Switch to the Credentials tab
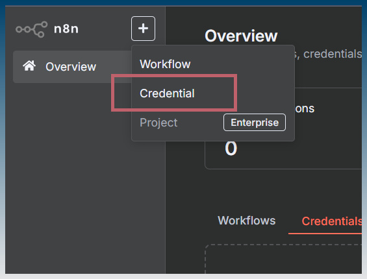The image size is (367, 279). [x=332, y=221]
